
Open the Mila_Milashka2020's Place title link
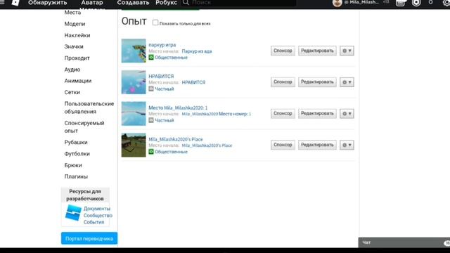(x=176, y=139)
